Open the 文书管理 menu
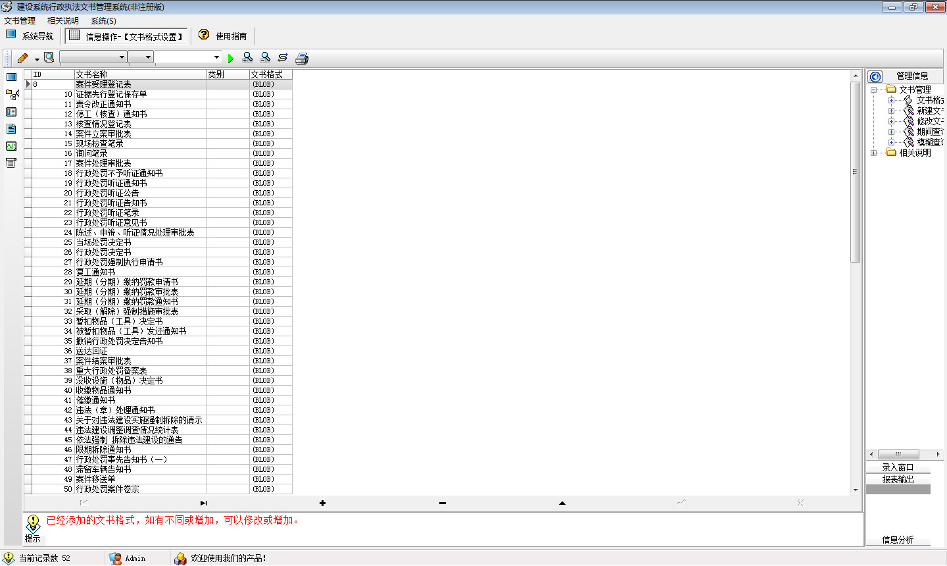The width and height of the screenshot is (947, 566). tap(20, 20)
